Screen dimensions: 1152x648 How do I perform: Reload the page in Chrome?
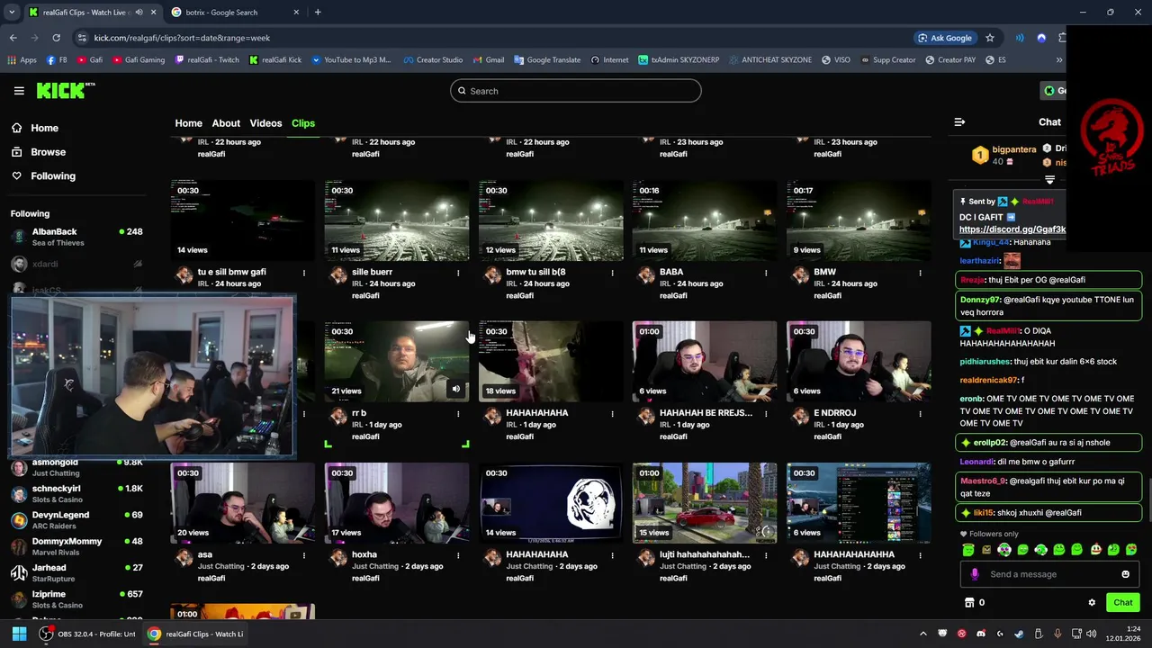tap(56, 38)
